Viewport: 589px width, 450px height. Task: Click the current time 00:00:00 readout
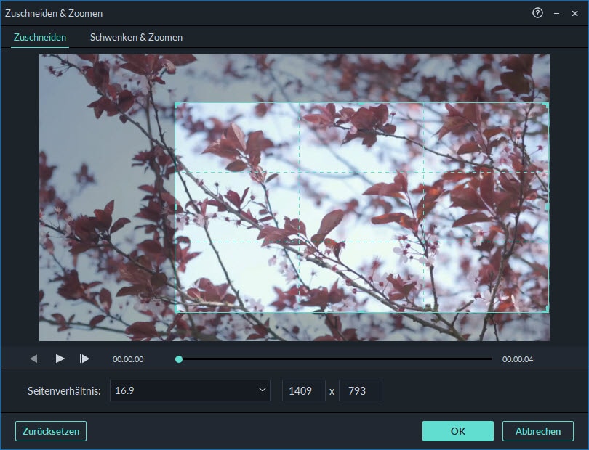pos(128,359)
